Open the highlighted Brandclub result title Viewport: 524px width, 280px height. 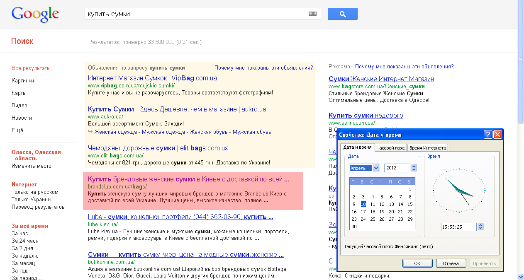(x=188, y=179)
